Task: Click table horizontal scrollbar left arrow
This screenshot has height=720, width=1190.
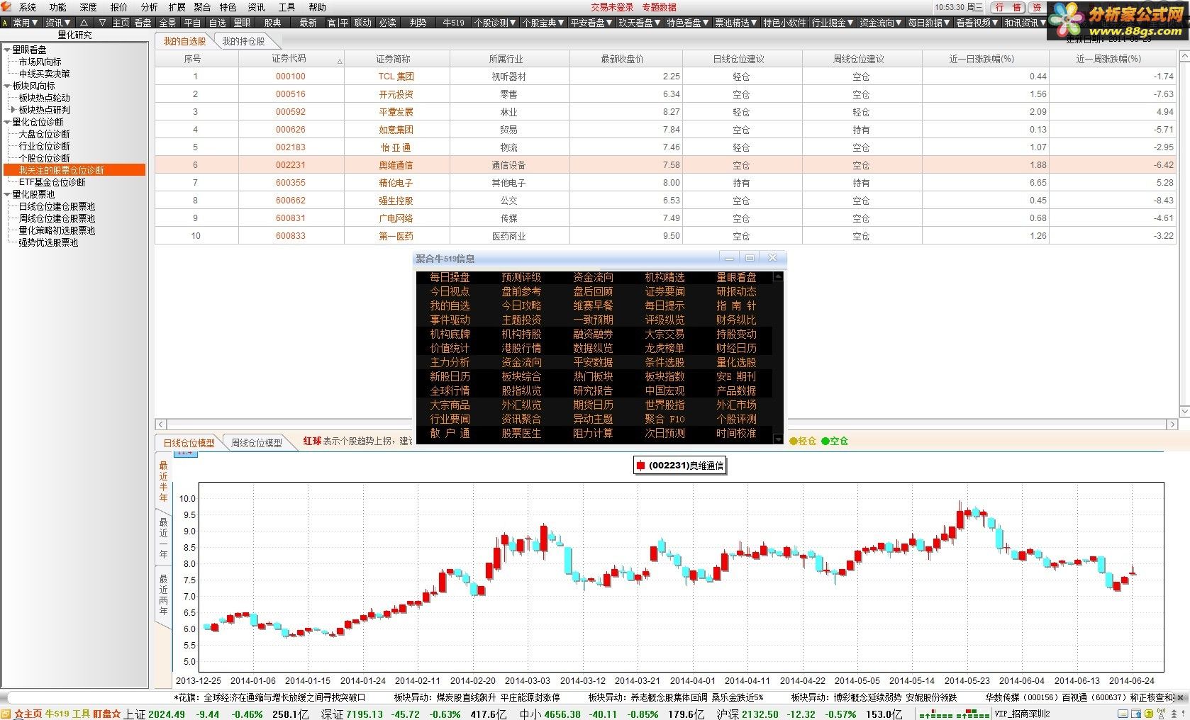Action: pyautogui.click(x=161, y=424)
